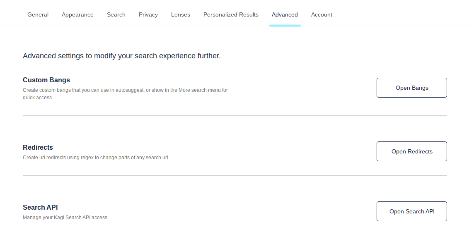Open the Lenses tab
The image size is (474, 244).
pyautogui.click(x=181, y=14)
